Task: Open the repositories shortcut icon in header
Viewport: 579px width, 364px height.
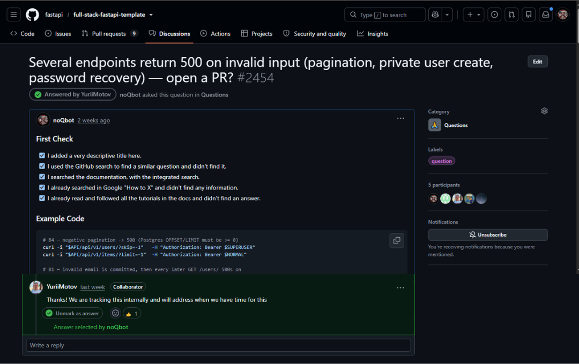Action: click(x=529, y=15)
